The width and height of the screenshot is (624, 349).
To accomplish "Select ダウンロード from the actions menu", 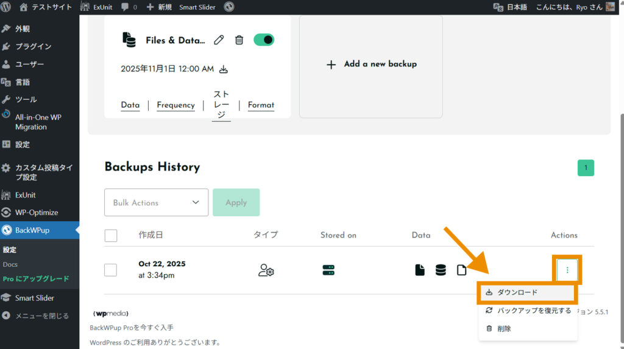I will pos(527,293).
